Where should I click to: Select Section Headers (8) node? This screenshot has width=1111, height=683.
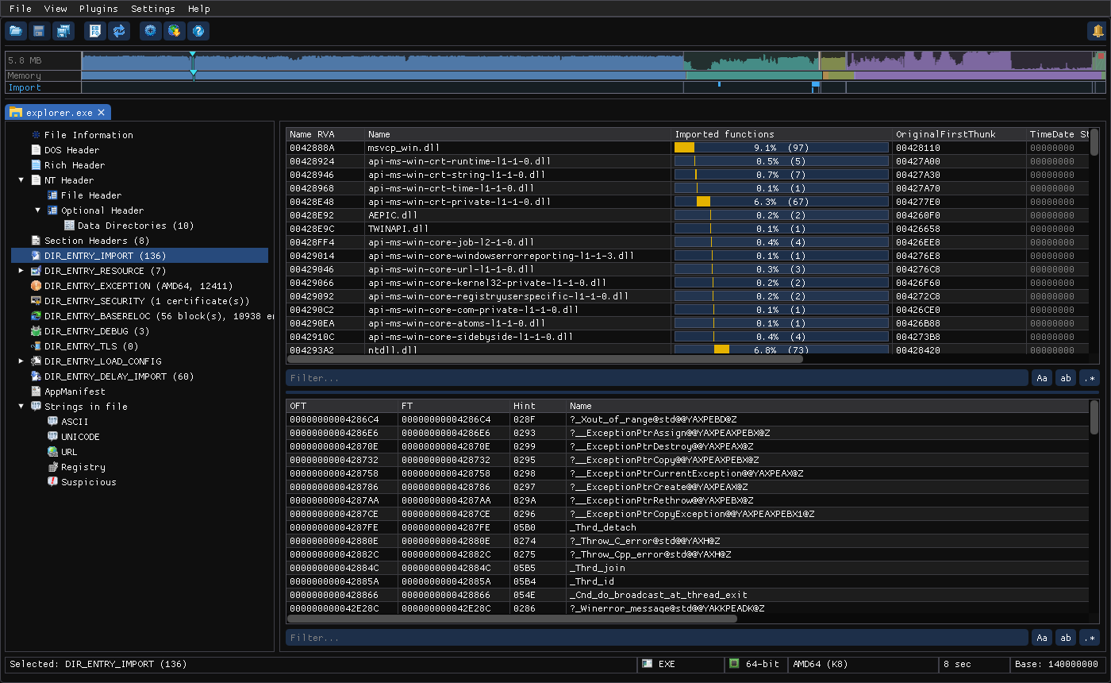click(97, 241)
